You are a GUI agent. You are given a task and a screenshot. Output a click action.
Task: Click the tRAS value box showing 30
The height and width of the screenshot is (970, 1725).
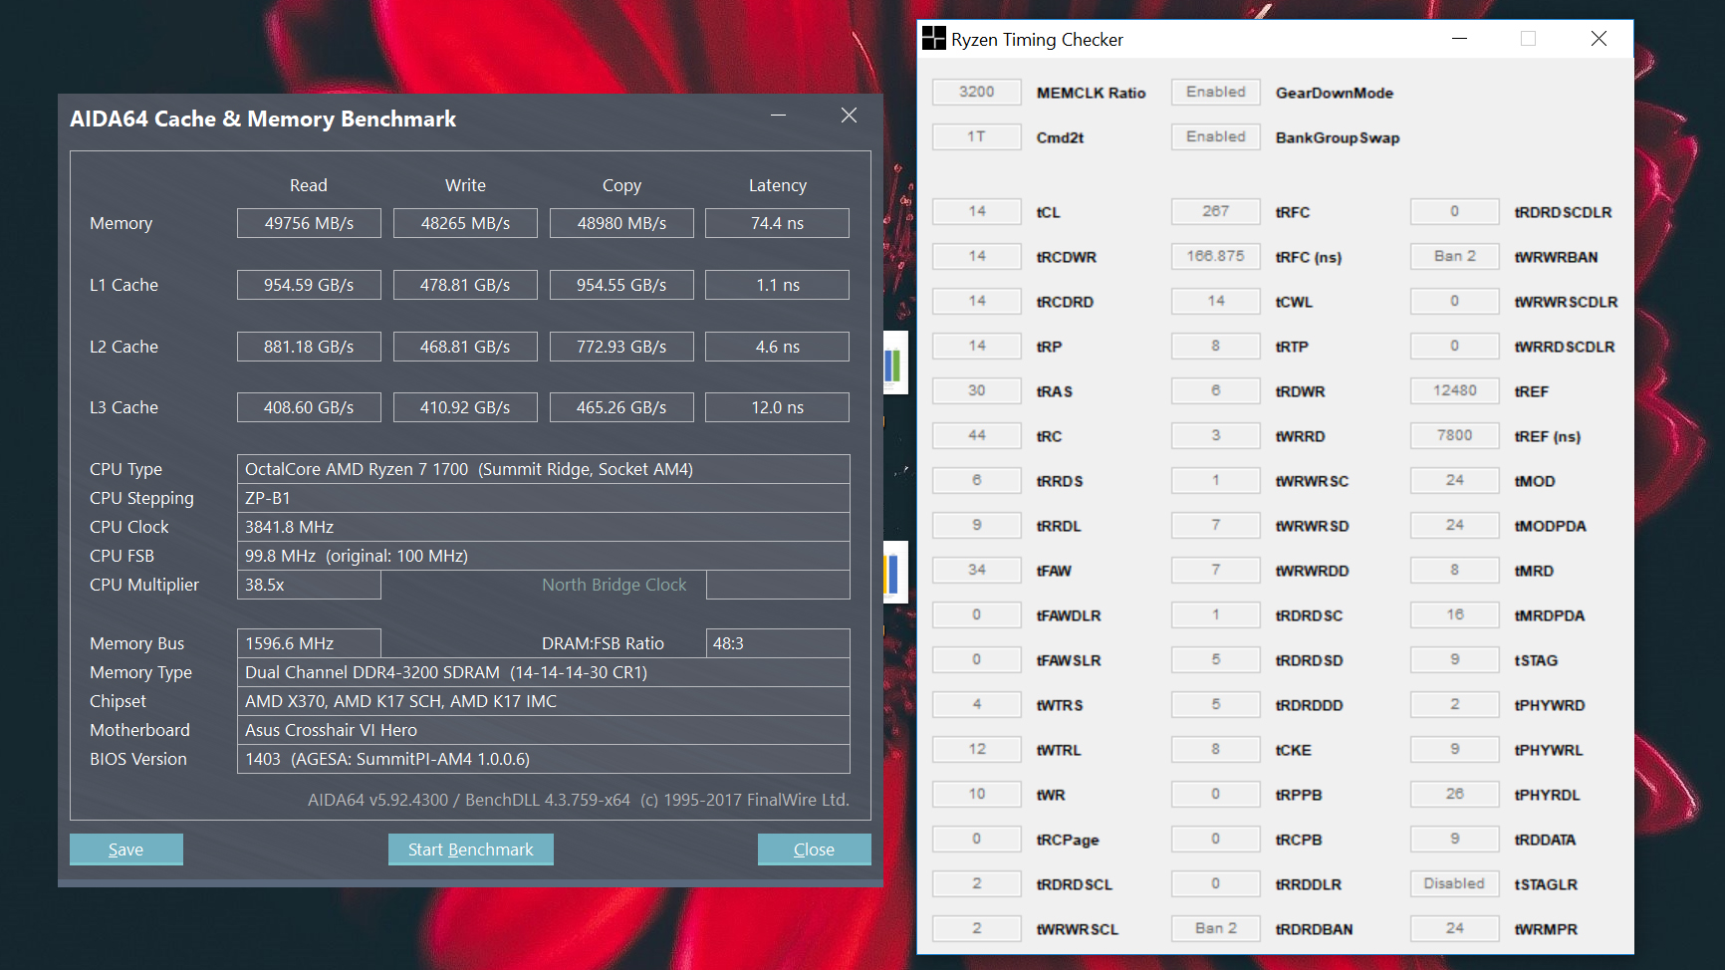[977, 390]
